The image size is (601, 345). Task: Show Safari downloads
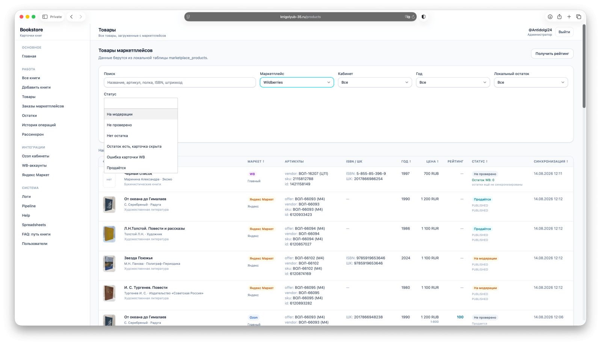[550, 17]
